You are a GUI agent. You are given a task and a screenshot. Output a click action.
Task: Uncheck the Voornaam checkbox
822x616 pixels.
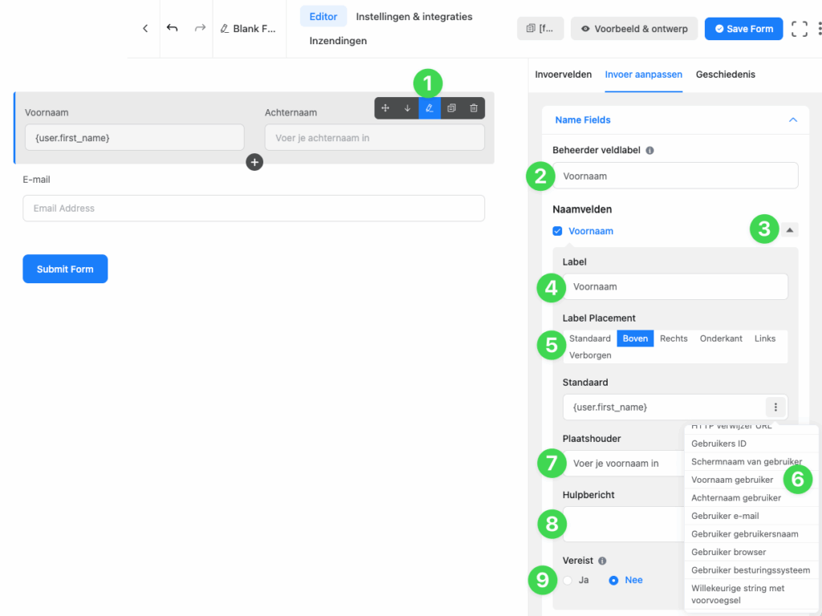(x=558, y=231)
